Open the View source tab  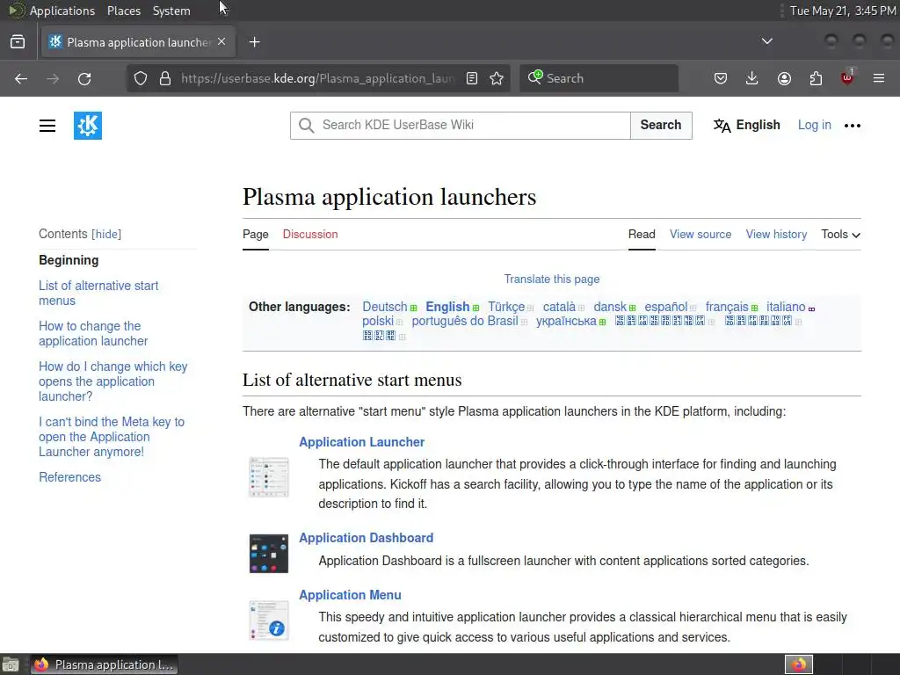coord(700,234)
